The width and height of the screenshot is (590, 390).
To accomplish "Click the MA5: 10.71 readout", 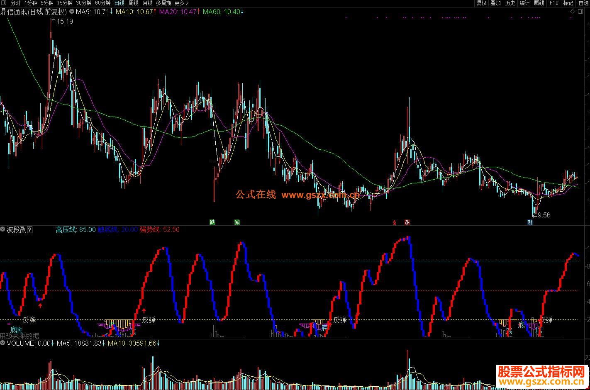I will [94, 12].
